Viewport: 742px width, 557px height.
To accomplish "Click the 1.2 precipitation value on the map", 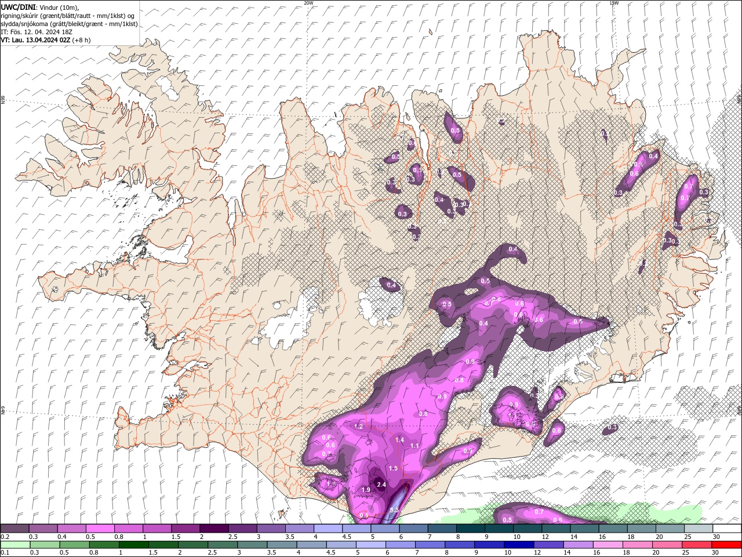I will pos(358,426).
